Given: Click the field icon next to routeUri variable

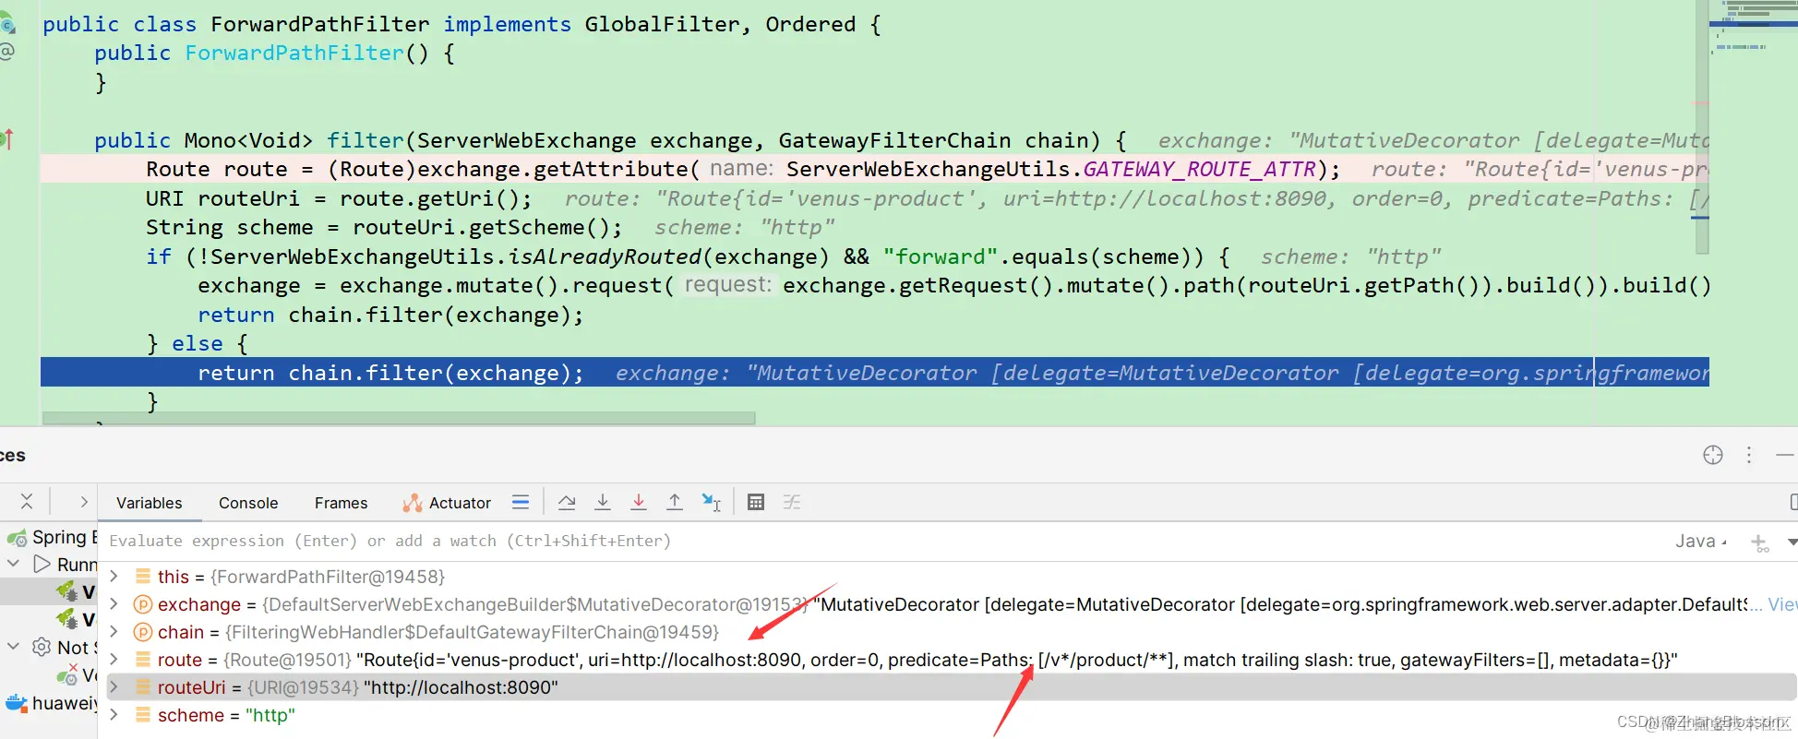Looking at the screenshot, I should tap(143, 687).
